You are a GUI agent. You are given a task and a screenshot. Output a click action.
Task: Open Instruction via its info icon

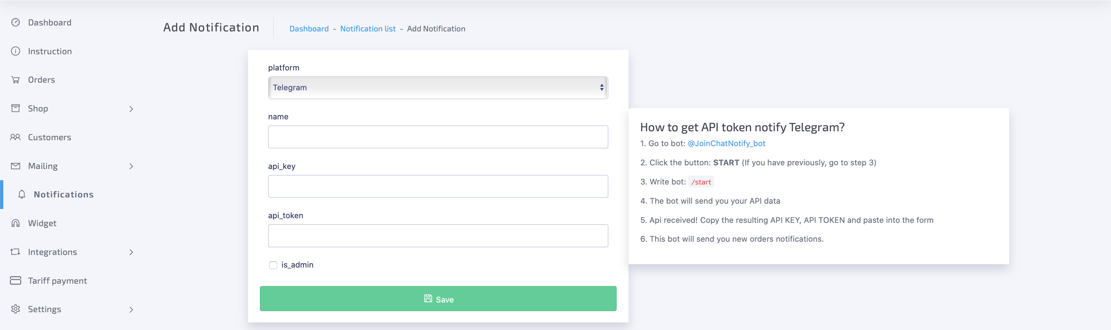pos(16,51)
